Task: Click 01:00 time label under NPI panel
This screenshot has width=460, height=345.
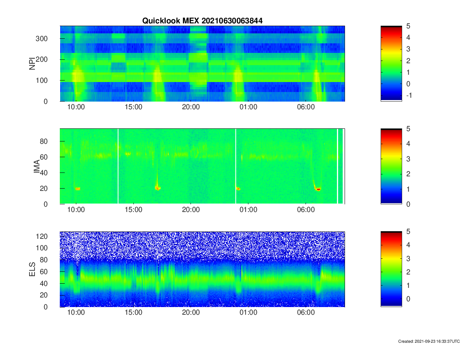Action: pyautogui.click(x=248, y=107)
